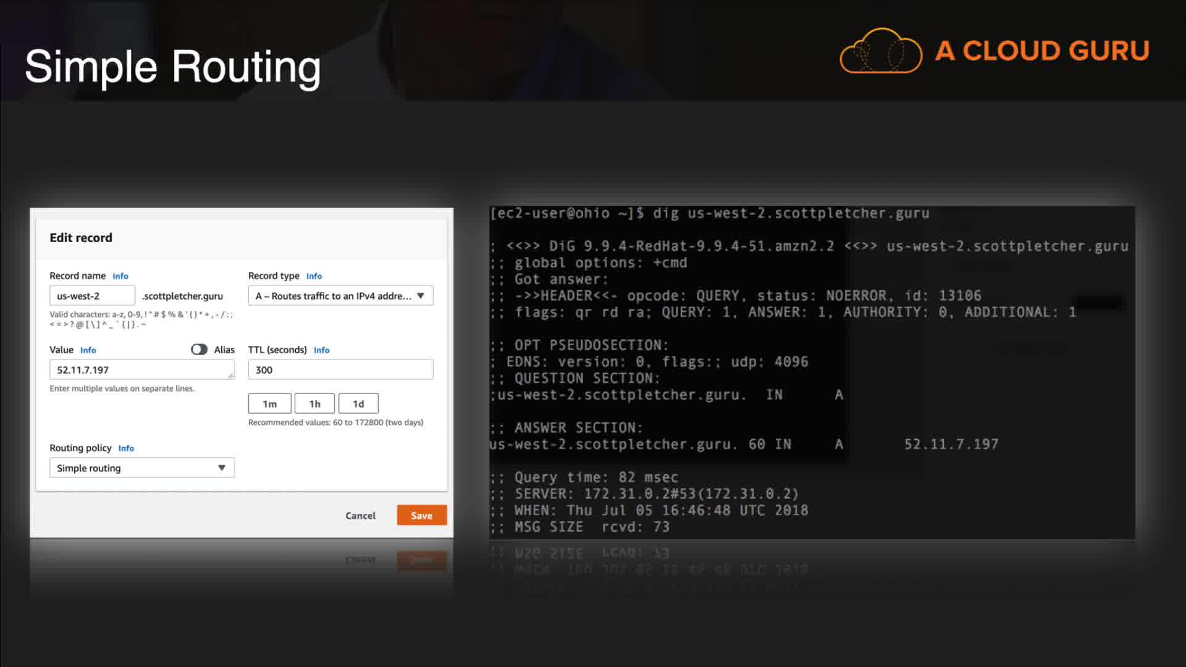1186x667 pixels.
Task: Click 52.11.7.197 in terminal answer section
Action: point(951,445)
